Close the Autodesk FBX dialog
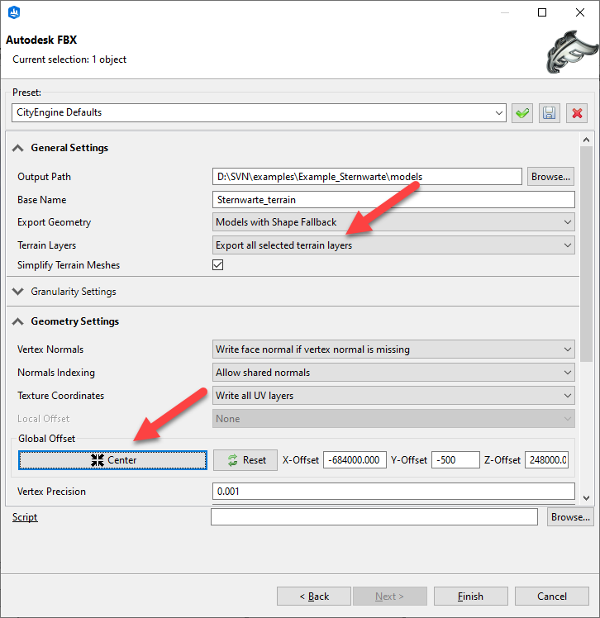 tap(580, 12)
